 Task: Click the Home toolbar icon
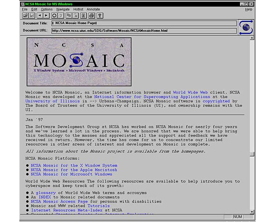[x=61, y=15]
